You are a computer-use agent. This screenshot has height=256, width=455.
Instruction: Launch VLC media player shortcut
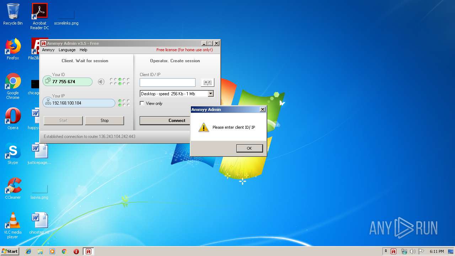13,225
